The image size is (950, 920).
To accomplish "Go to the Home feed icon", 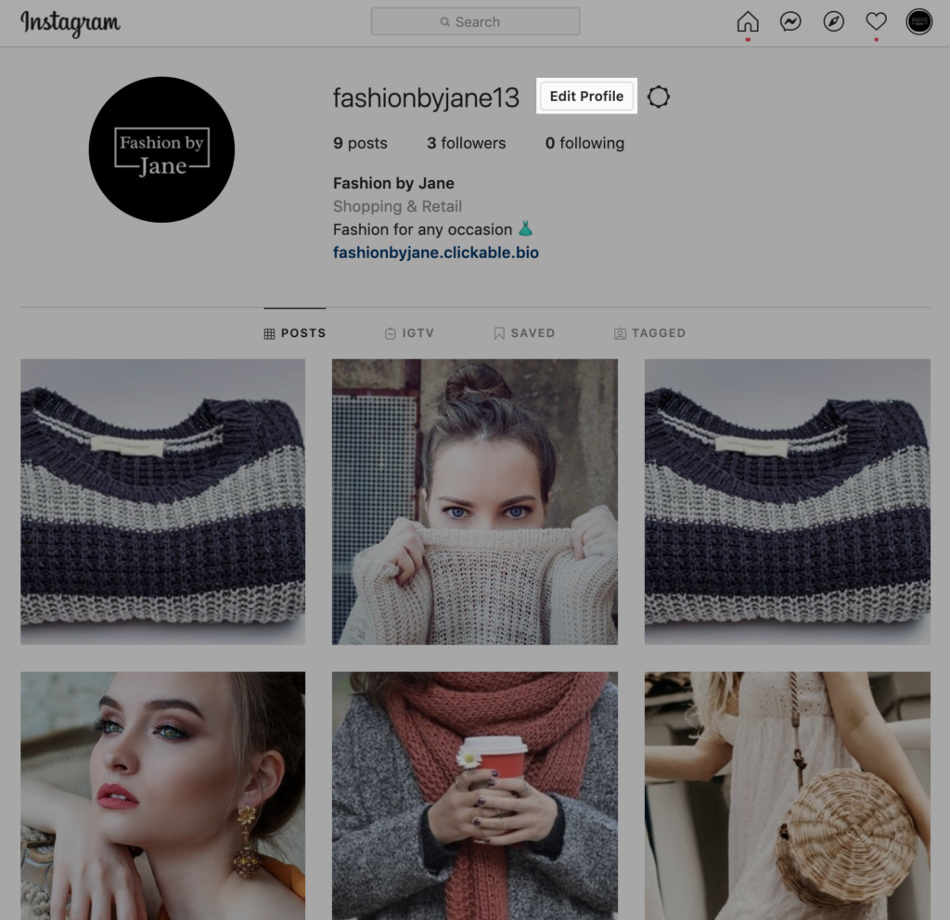I will [x=748, y=22].
